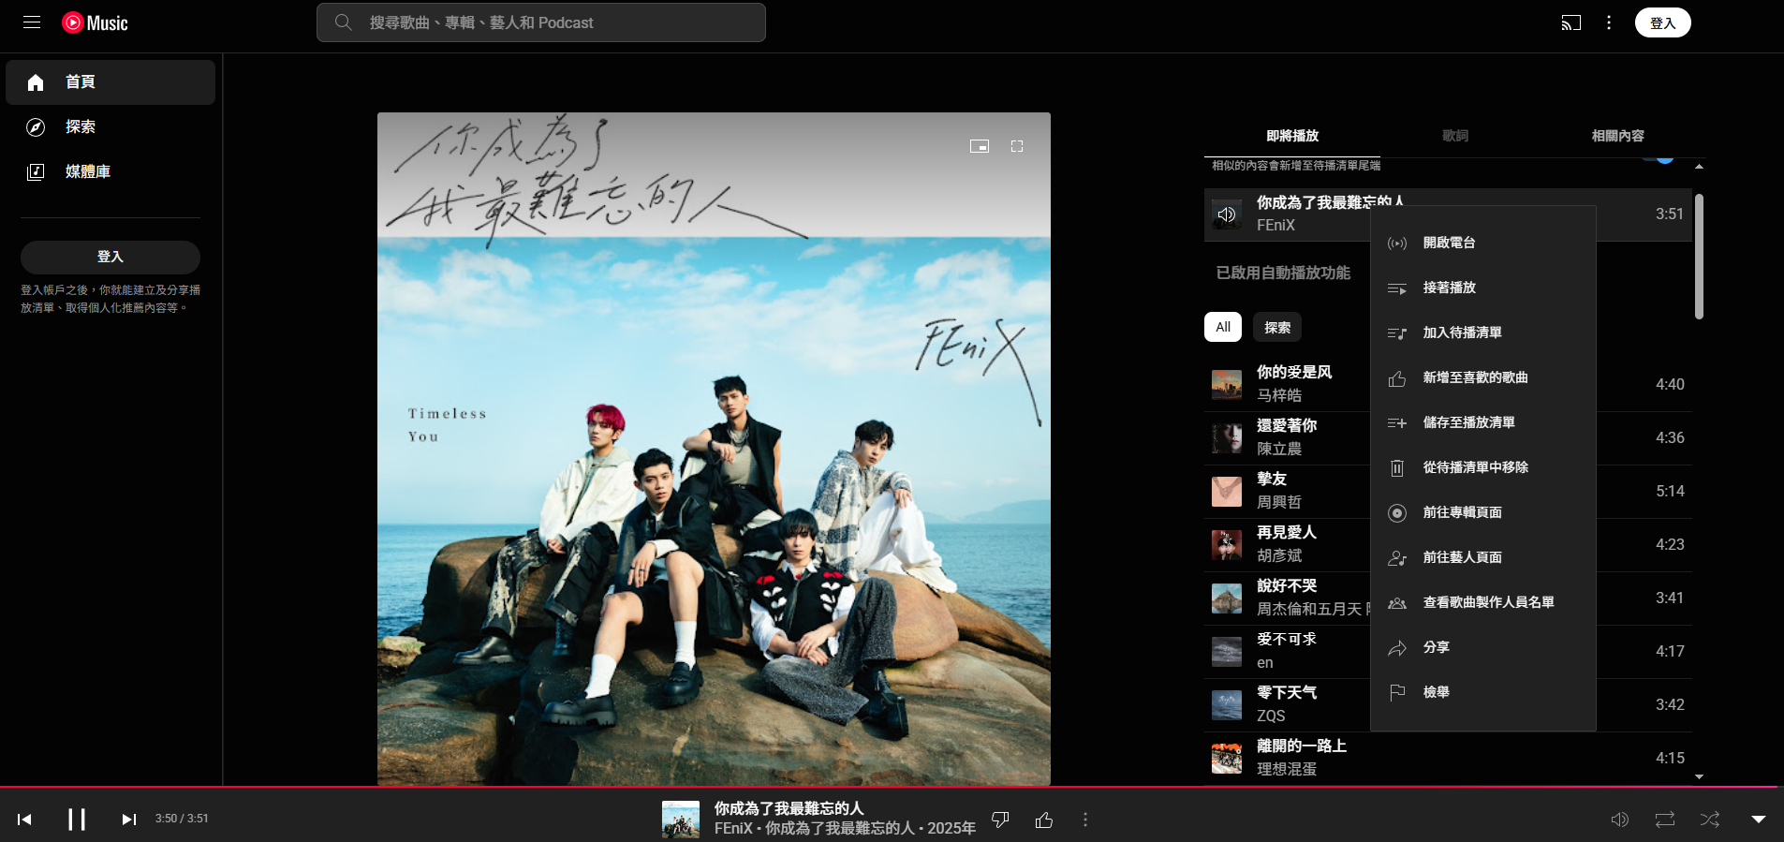Click the player bar album thumbnail

681,820
